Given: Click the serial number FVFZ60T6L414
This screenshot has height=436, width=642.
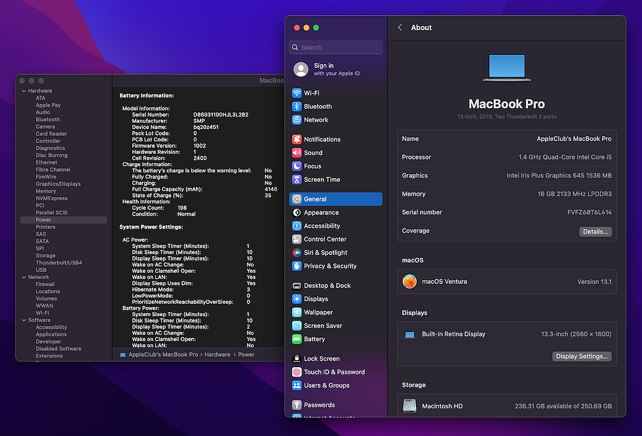Looking at the screenshot, I should click(589, 212).
